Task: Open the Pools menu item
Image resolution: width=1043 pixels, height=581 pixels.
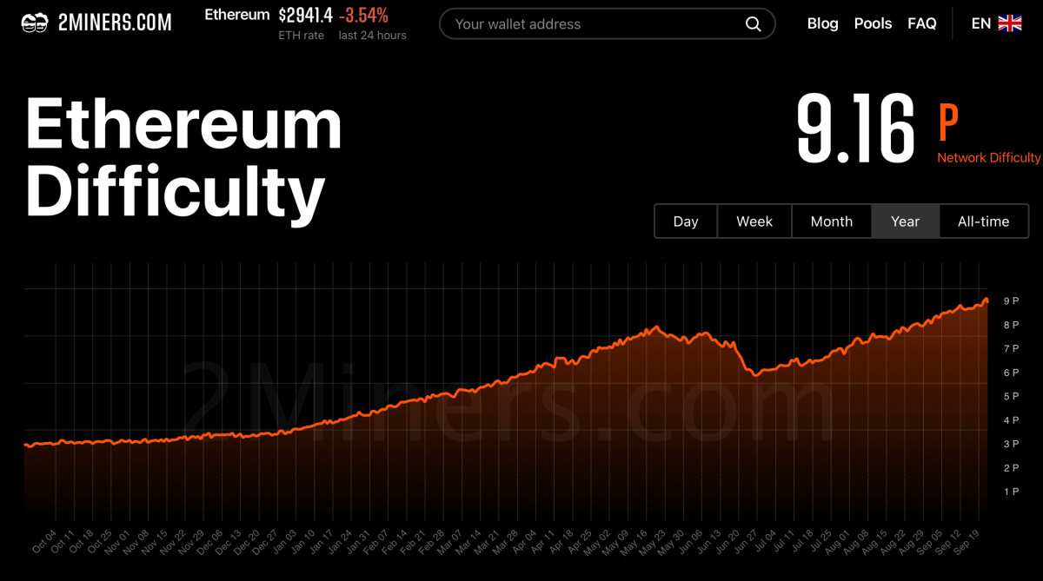Action: 873,23
